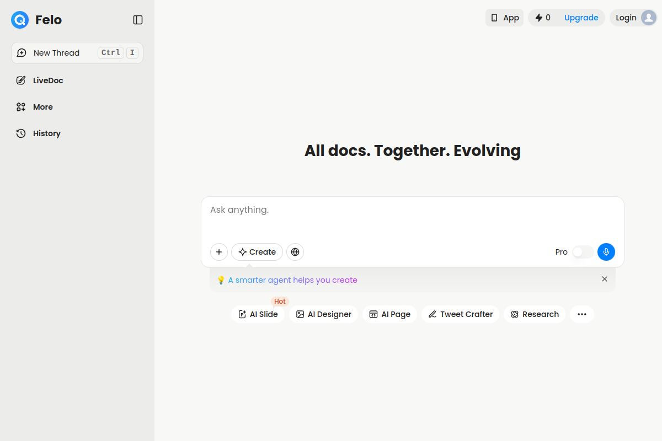Click the lightning credits counter
Viewport: 662px width, 441px height.
click(543, 18)
